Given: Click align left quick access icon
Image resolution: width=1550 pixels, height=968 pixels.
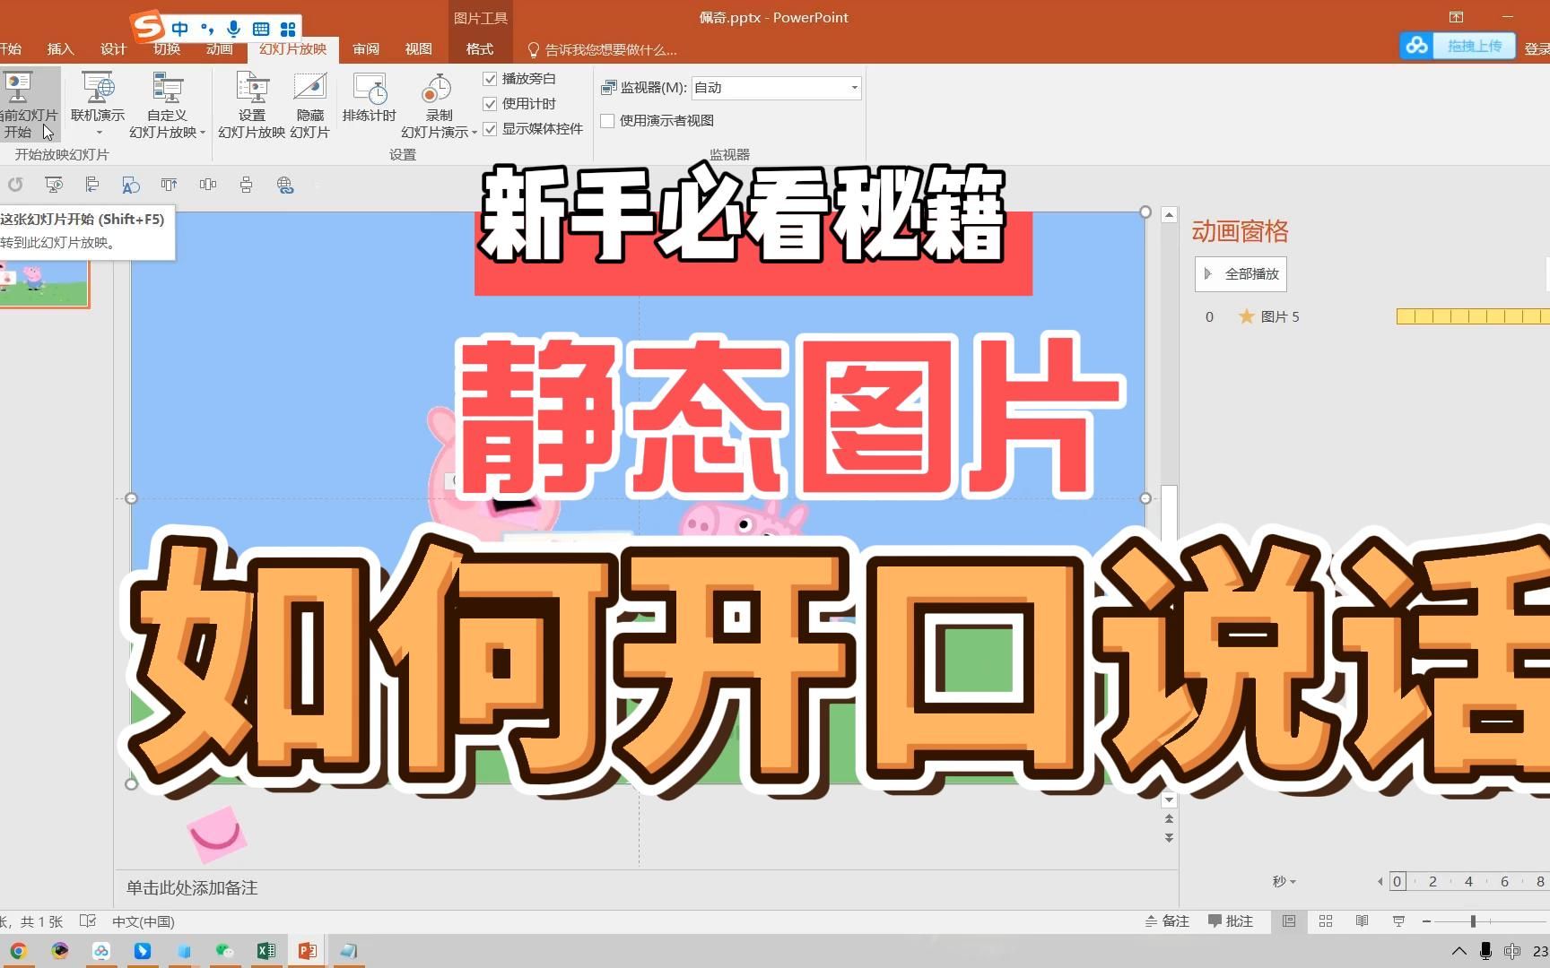Looking at the screenshot, I should [x=91, y=185].
